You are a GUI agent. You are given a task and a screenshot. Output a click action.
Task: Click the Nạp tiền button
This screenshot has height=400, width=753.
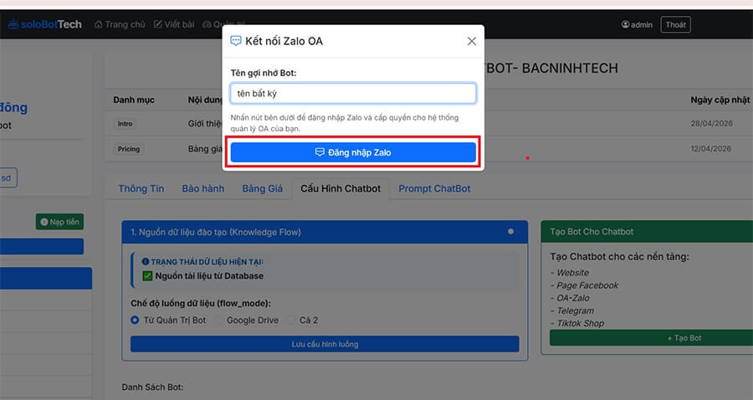point(59,222)
